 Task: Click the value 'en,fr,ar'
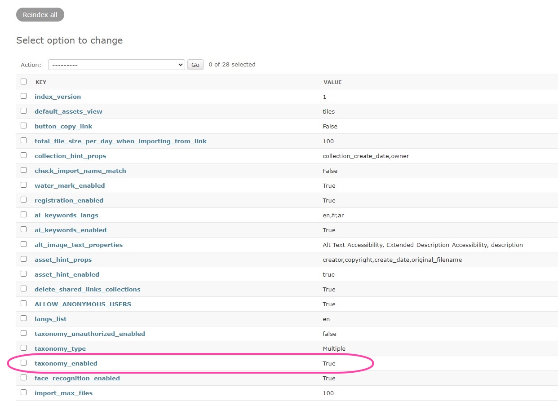[x=333, y=215]
